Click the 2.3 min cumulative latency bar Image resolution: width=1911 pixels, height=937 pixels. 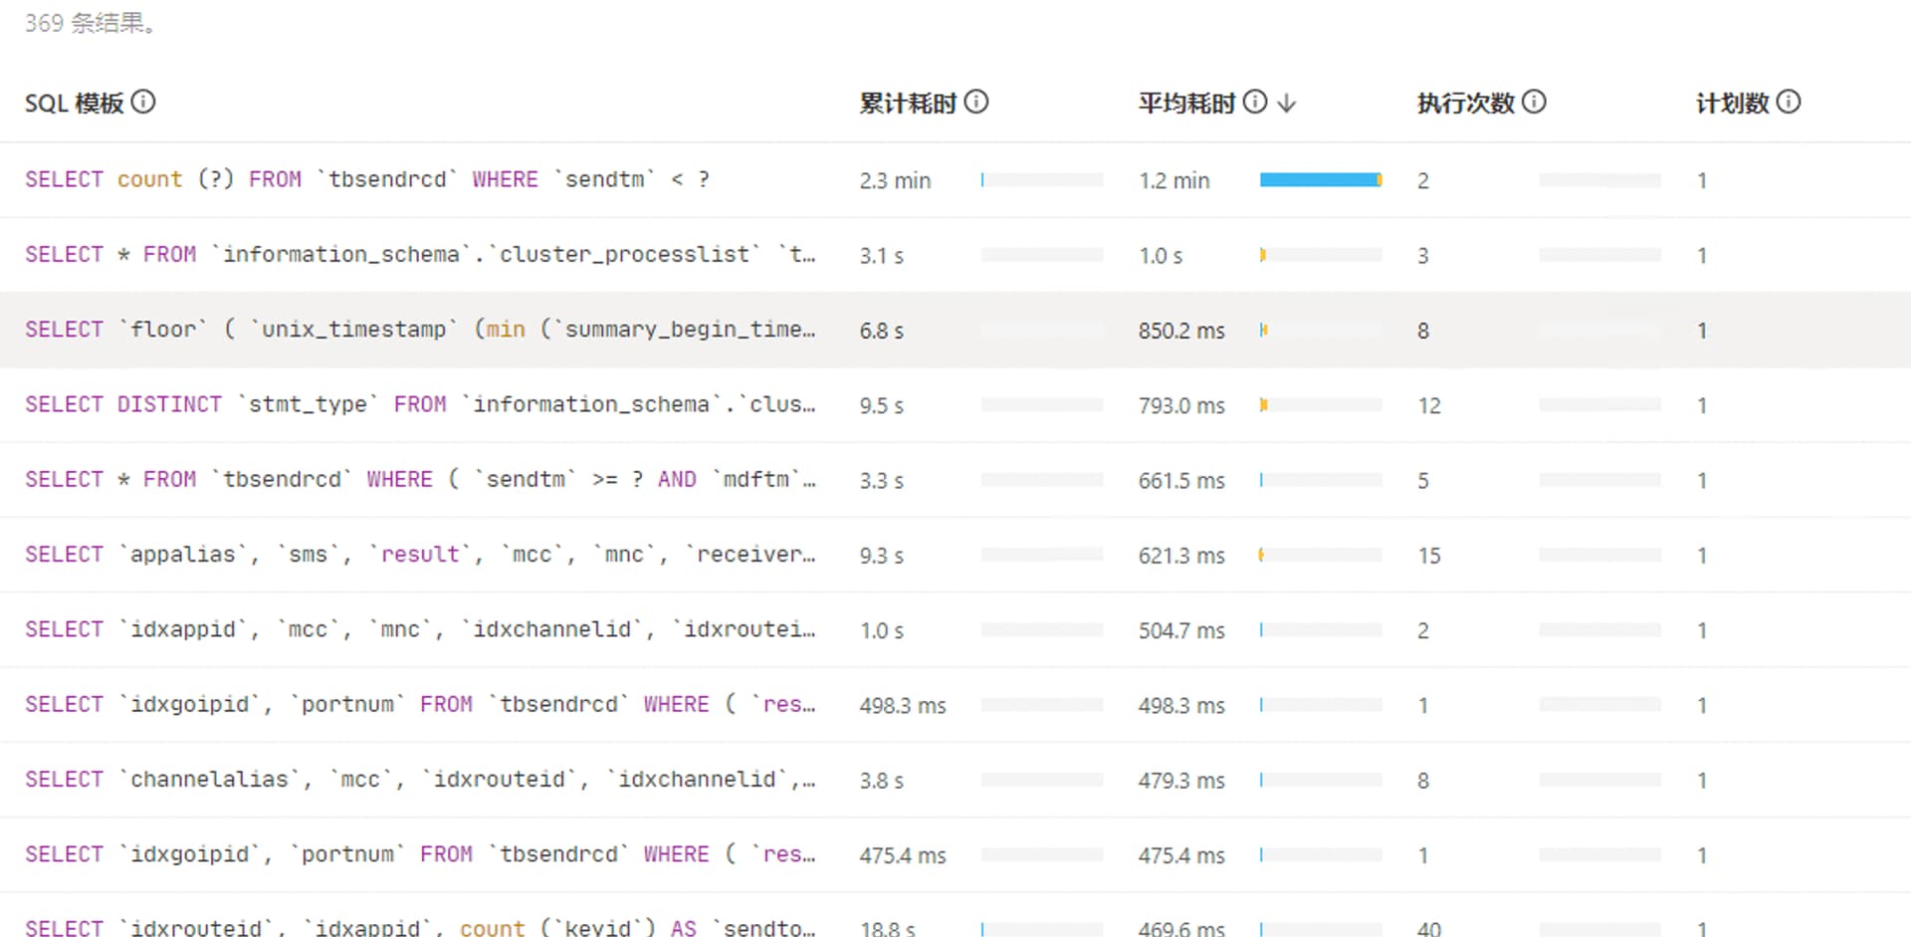coord(1041,180)
